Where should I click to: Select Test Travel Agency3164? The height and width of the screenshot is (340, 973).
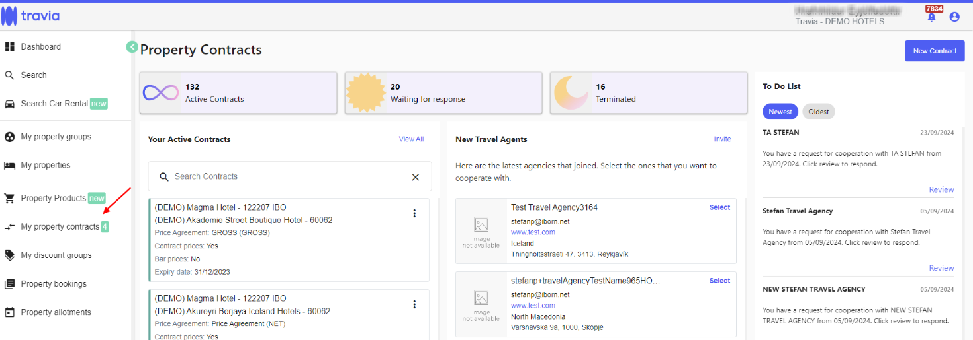(x=719, y=207)
